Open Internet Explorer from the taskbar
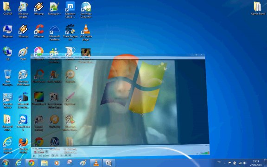 (19, 163)
